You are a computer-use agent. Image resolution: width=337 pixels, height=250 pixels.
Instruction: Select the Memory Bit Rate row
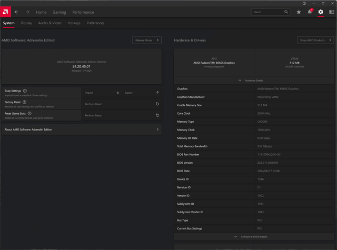click(x=254, y=138)
